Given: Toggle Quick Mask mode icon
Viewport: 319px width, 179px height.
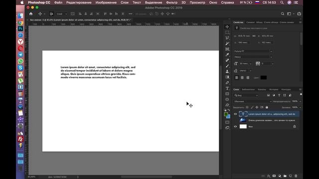Looking at the screenshot, I should click(x=227, y=122).
